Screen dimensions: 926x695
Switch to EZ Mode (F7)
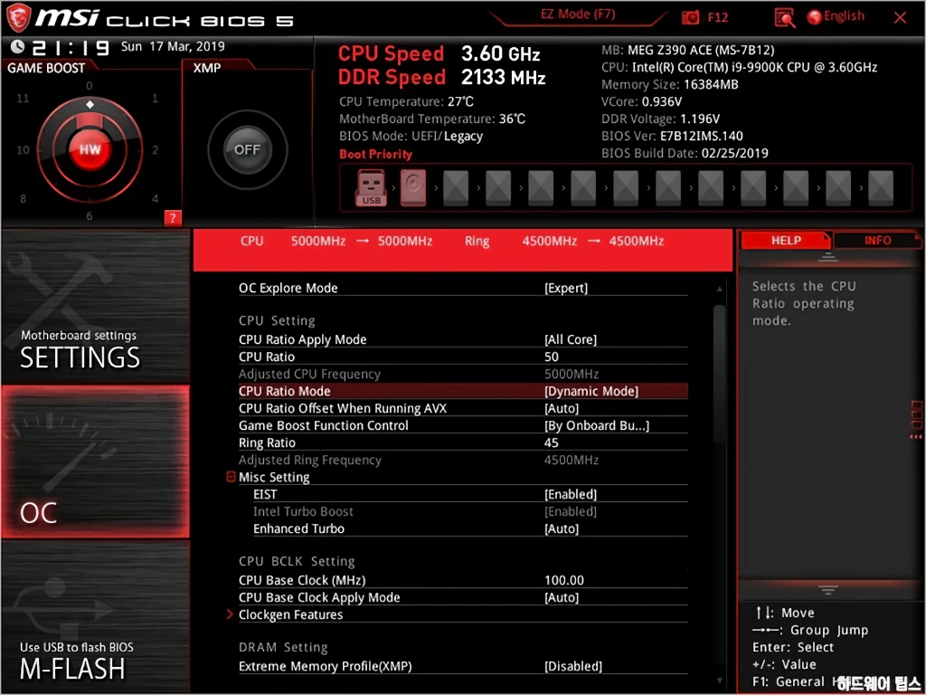[578, 14]
